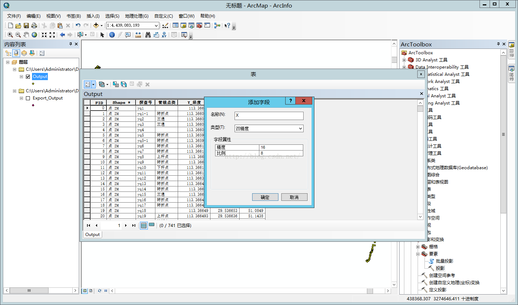Open the Editor toolbar

[x=165, y=26]
